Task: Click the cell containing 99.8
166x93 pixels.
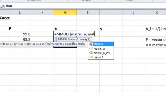Action: tap(20, 34)
